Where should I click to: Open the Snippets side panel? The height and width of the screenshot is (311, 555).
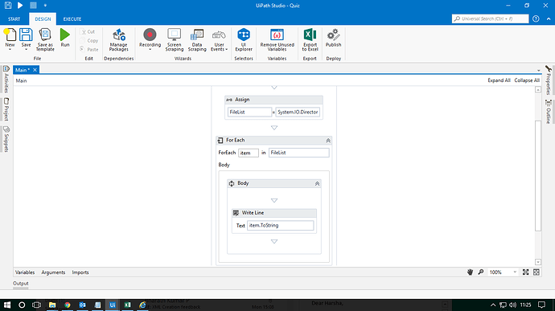tap(6, 139)
